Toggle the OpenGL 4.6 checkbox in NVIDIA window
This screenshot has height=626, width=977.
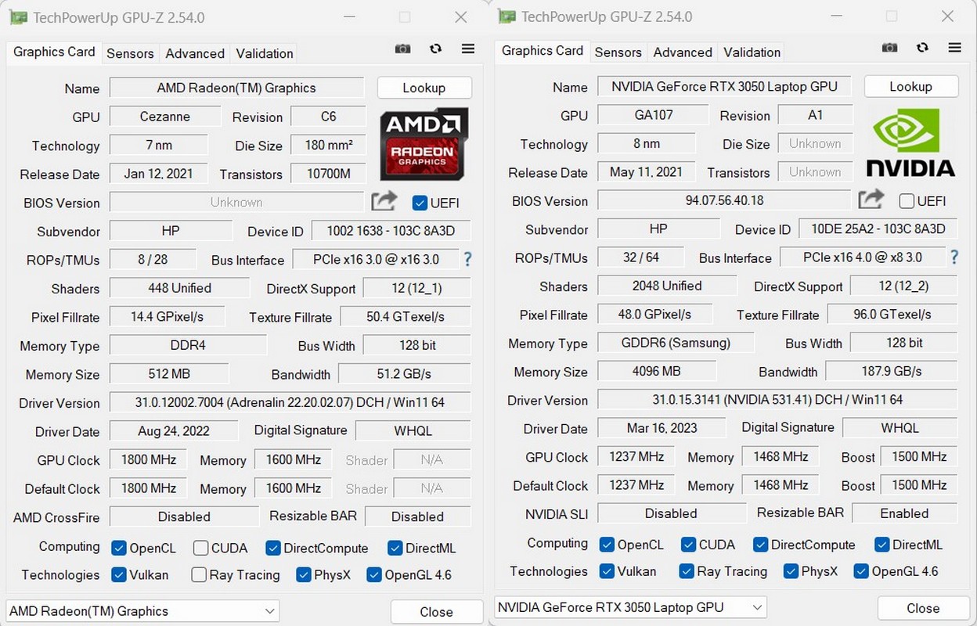coord(861,571)
